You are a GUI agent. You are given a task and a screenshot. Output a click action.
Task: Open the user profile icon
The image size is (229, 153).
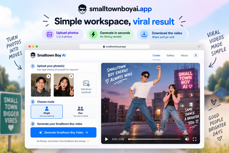click(196, 55)
